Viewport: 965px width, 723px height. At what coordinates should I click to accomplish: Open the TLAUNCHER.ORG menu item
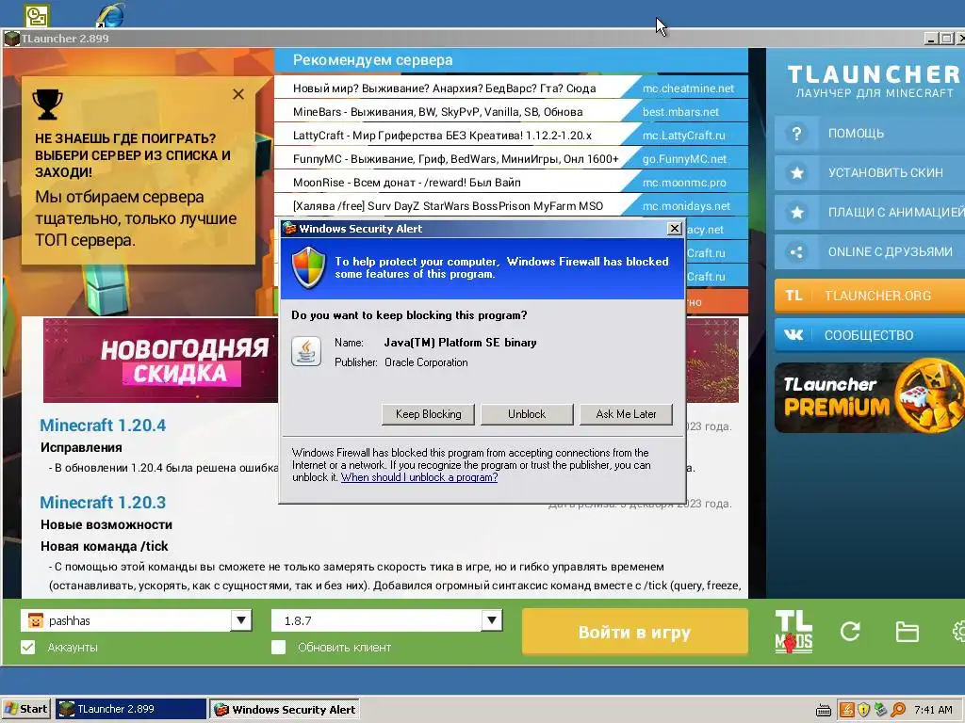tap(870, 296)
